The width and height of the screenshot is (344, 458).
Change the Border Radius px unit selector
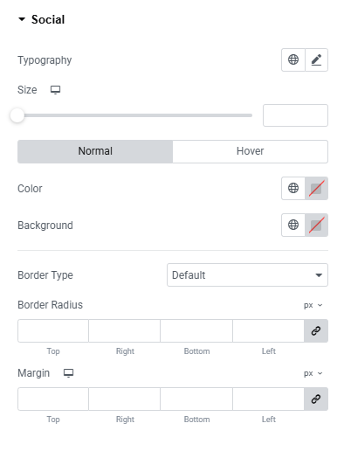[313, 305]
